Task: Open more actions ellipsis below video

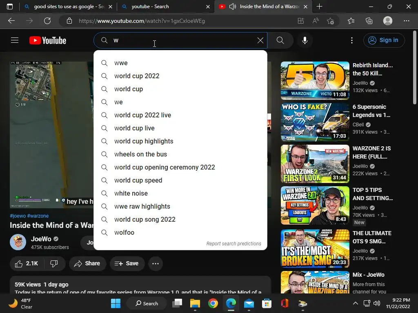Action: [156, 264]
